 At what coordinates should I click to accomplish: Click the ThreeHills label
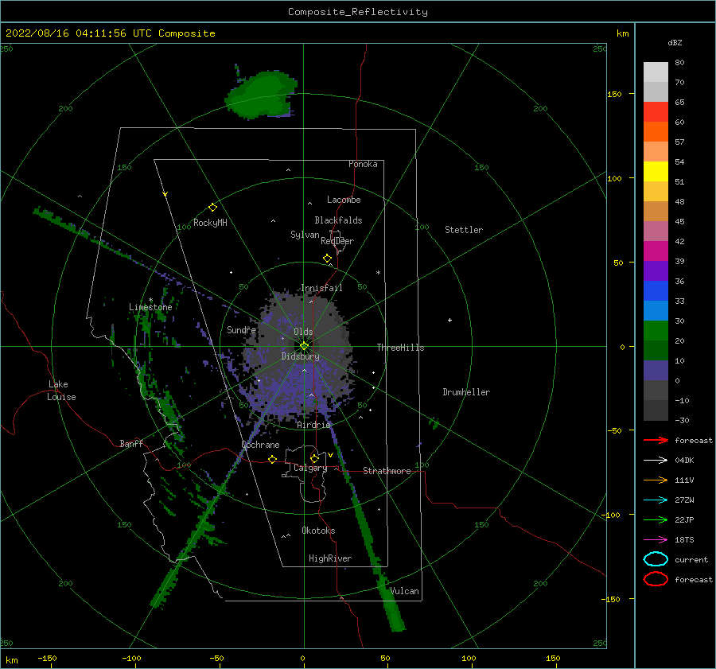(400, 348)
